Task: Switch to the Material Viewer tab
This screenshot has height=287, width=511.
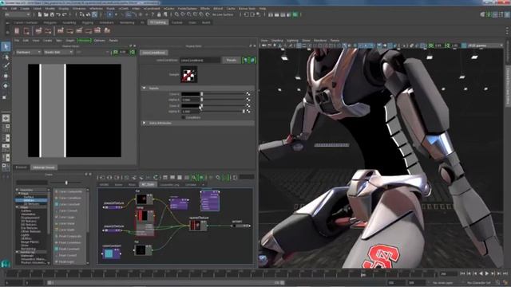Action: click(x=44, y=167)
